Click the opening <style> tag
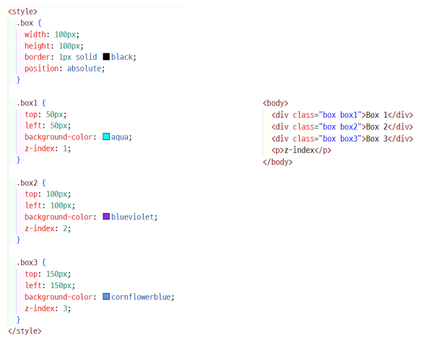 tap(22, 12)
